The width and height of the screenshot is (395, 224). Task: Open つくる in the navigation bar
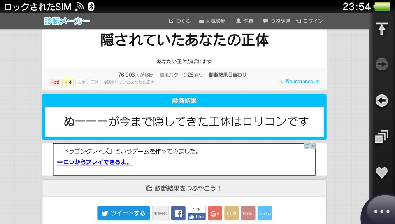tap(179, 21)
